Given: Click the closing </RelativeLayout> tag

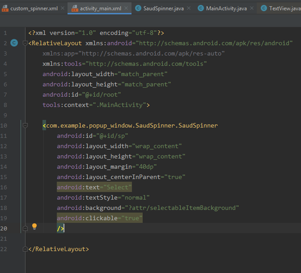Looking at the screenshot, I should (x=59, y=249).
